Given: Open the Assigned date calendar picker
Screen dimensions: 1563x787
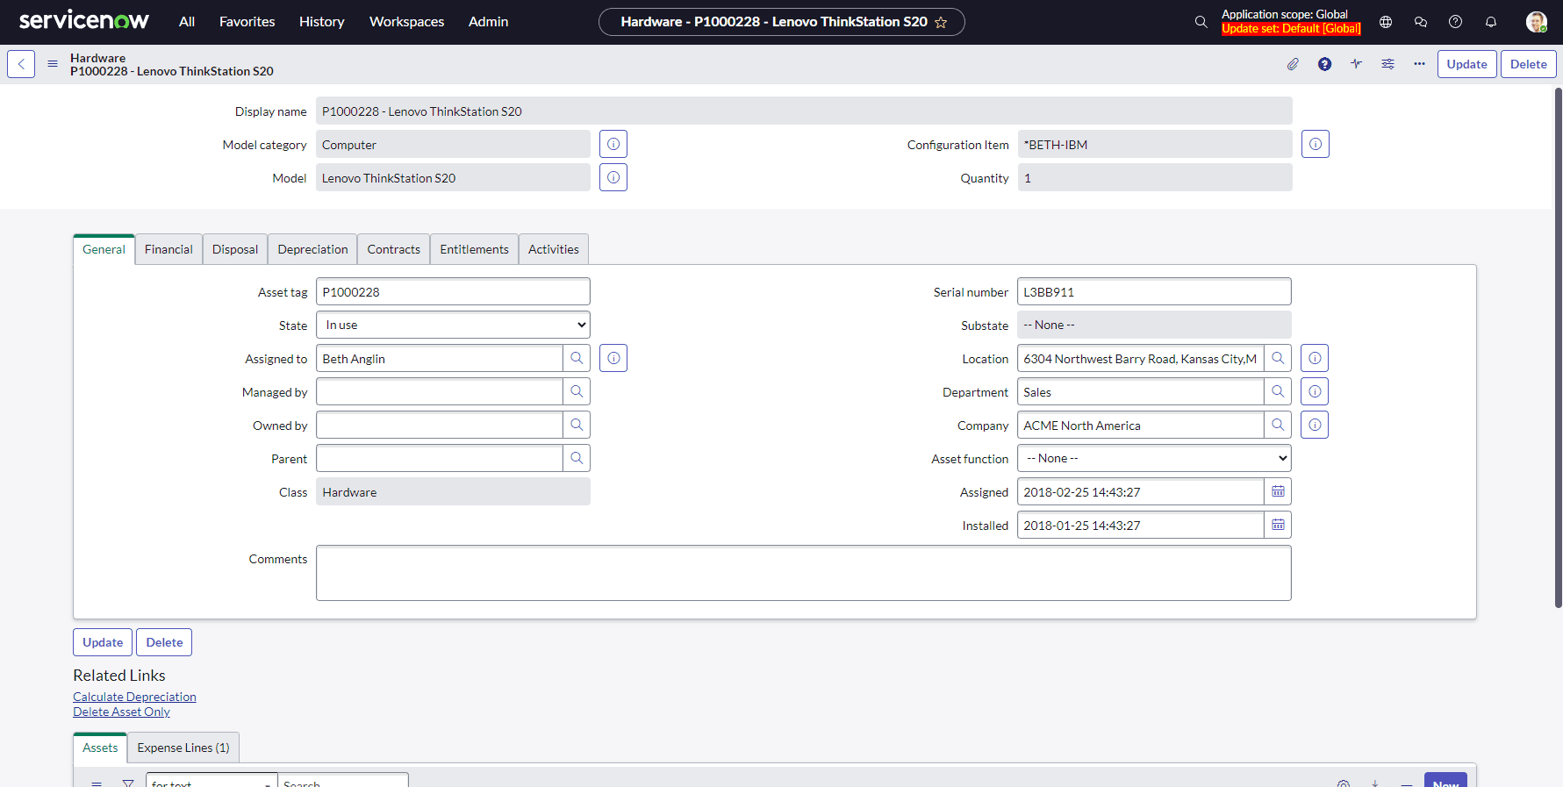Looking at the screenshot, I should point(1278,491).
